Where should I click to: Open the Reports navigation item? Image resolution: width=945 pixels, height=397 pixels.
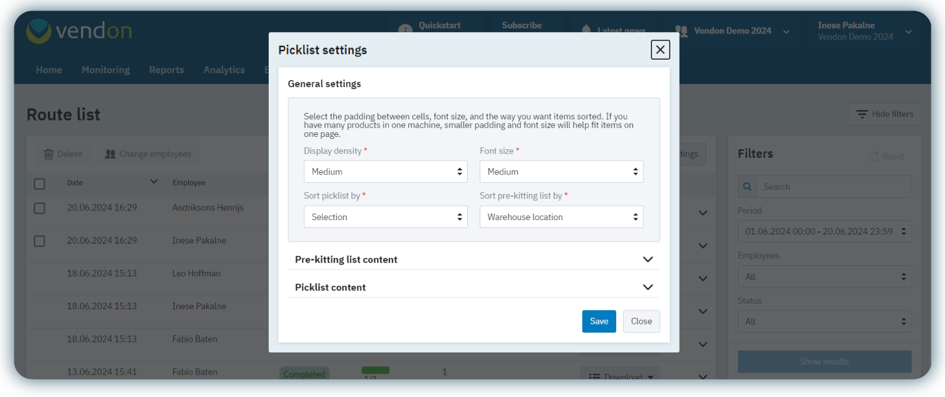[x=166, y=69]
